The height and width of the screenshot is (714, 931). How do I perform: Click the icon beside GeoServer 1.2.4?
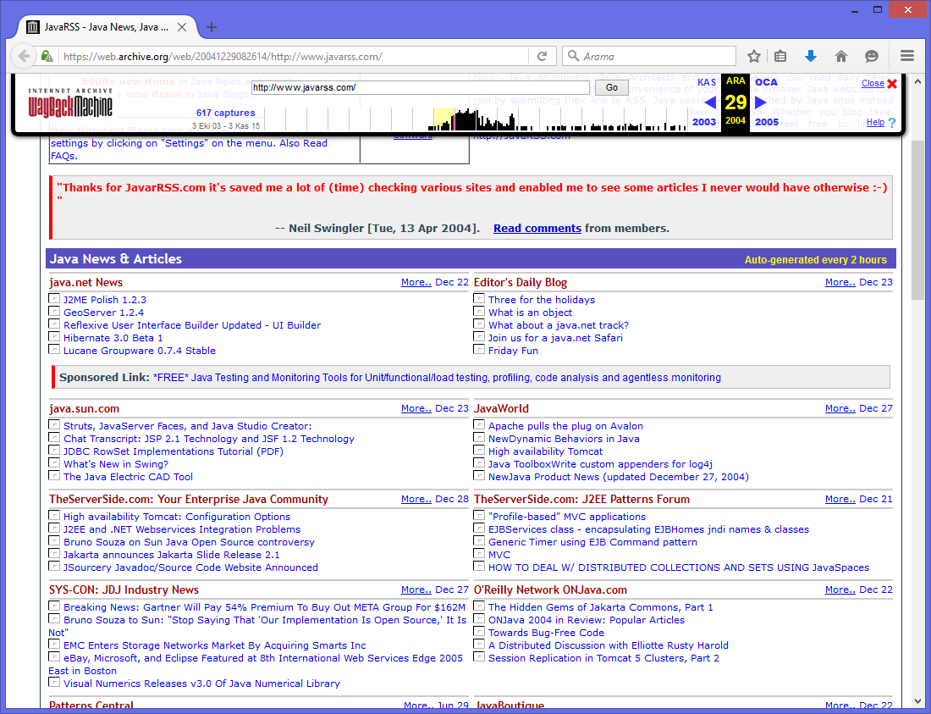tap(54, 311)
